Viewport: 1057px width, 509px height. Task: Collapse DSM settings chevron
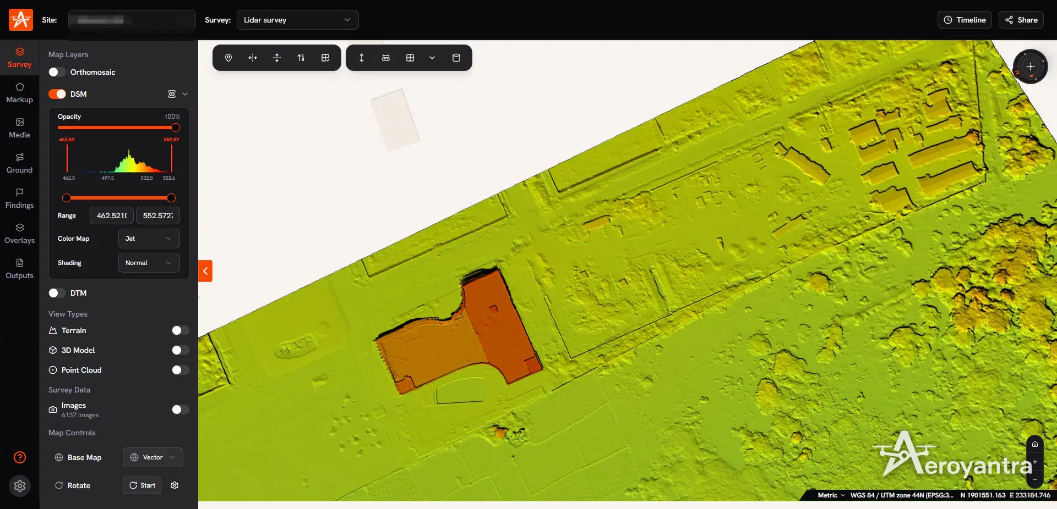[185, 94]
